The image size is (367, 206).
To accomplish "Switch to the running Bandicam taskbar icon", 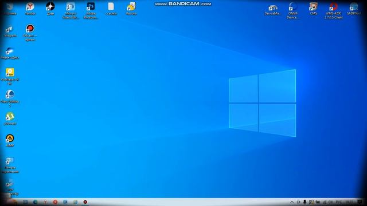I will pos(85,202).
